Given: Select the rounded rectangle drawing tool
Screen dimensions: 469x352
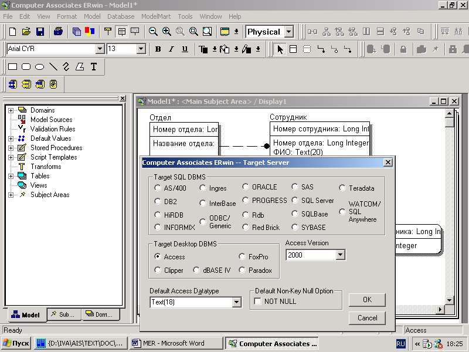Looking at the screenshot, I should coord(26,66).
